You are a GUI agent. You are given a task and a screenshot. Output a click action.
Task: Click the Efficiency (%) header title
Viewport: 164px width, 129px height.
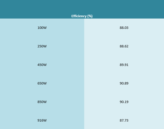pos(82,16)
